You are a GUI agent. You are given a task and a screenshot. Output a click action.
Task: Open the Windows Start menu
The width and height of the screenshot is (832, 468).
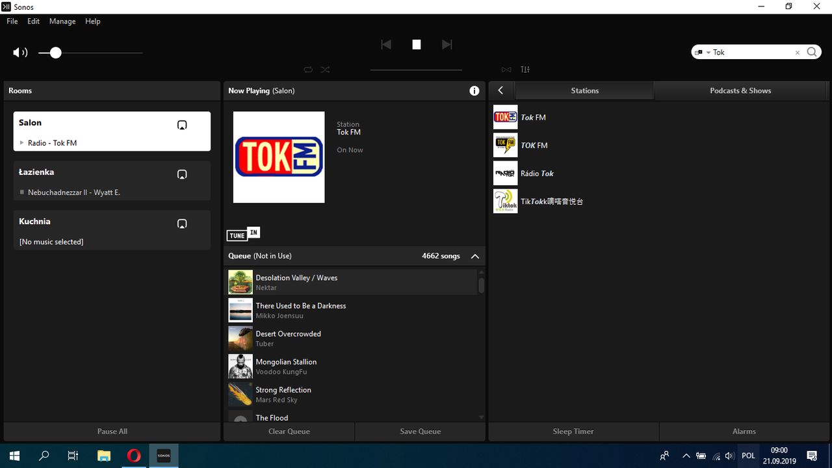pos(14,456)
